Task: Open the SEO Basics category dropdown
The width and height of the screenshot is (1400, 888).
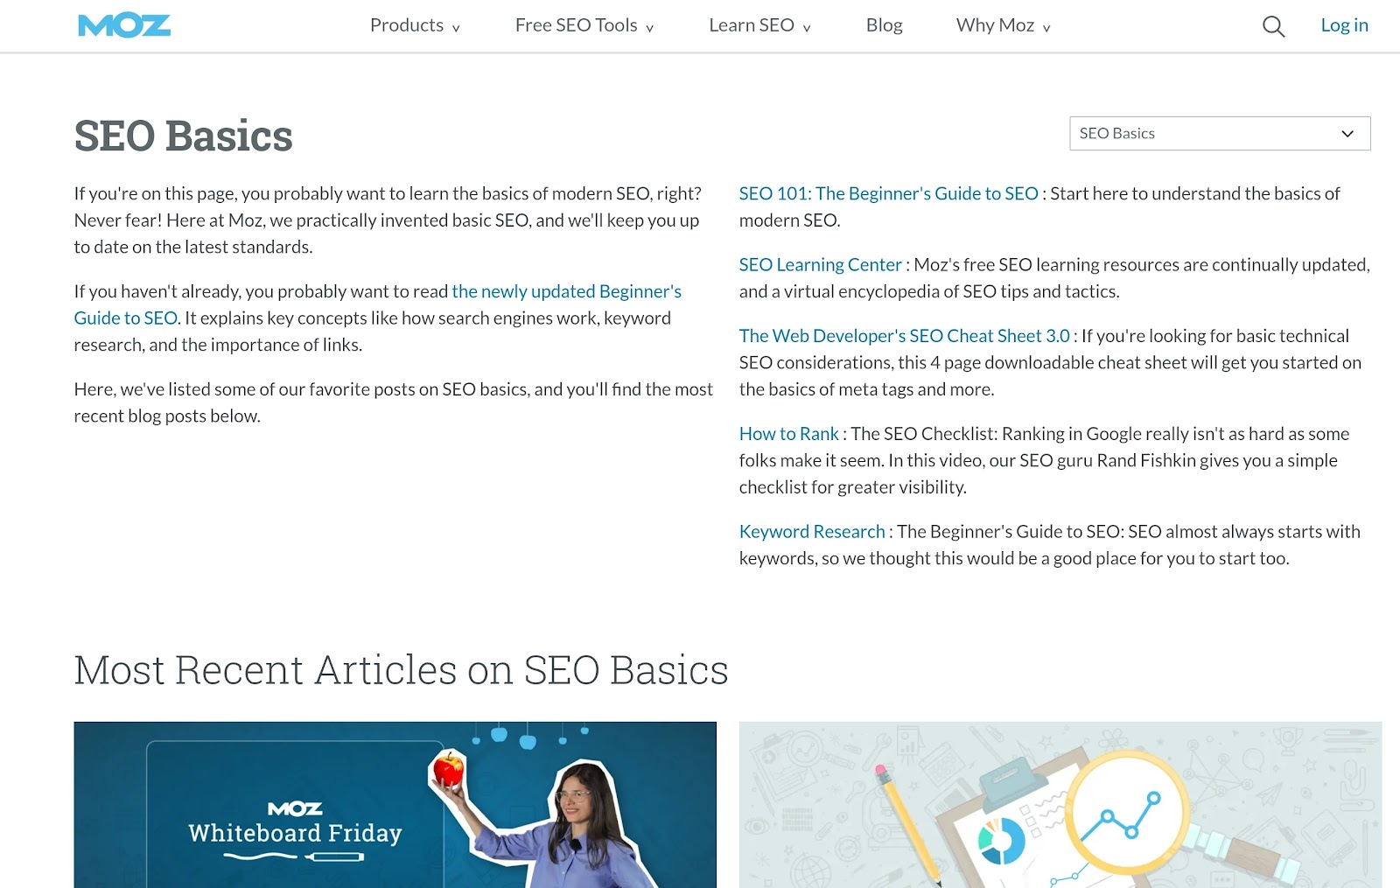Action: (1220, 133)
